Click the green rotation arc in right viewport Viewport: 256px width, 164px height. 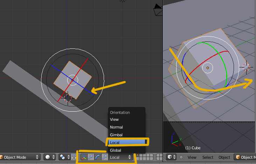click(x=223, y=59)
